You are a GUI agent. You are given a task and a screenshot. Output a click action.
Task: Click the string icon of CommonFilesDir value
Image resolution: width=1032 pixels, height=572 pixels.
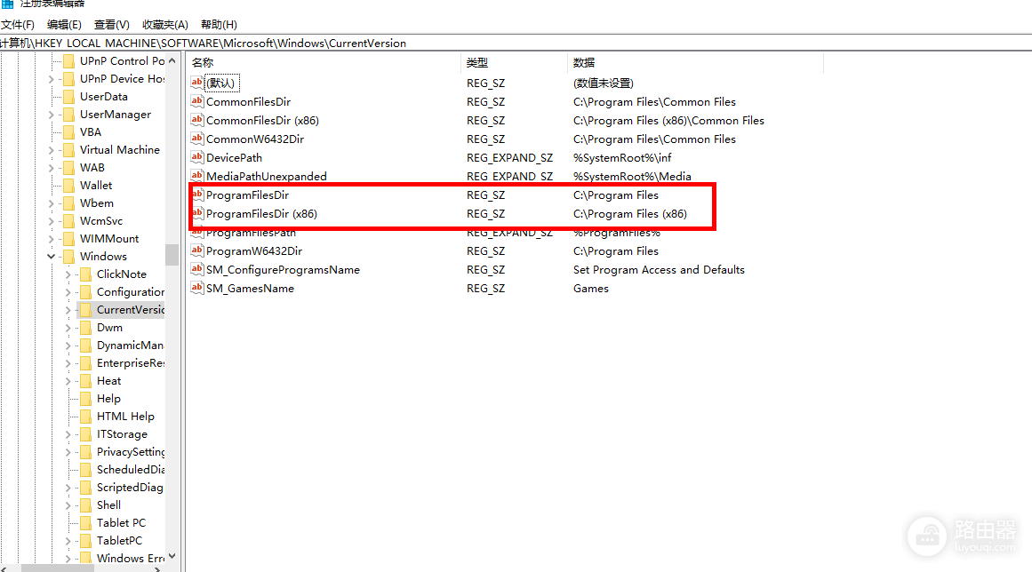[x=196, y=101]
